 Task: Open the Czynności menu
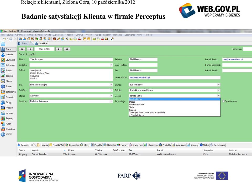(20, 35)
